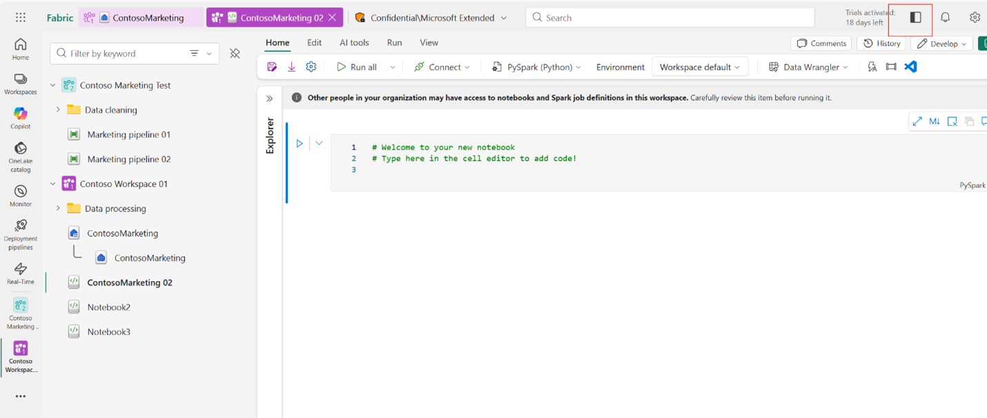
Task: Unpin the explorer pane
Action: 235,54
